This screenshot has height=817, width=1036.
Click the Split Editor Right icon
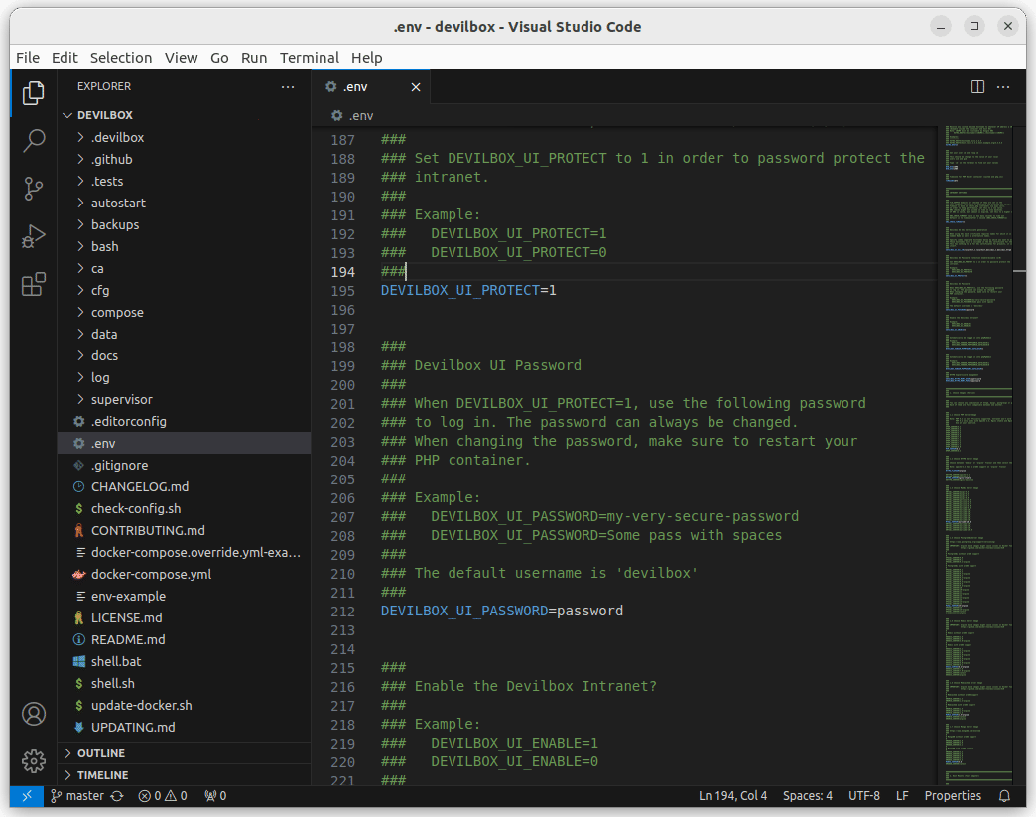pyautogui.click(x=977, y=87)
